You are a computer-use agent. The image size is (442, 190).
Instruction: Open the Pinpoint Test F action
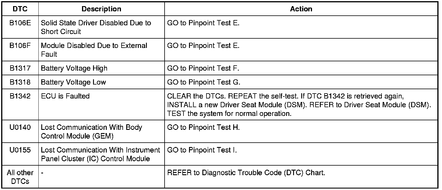pyautogui.click(x=203, y=69)
